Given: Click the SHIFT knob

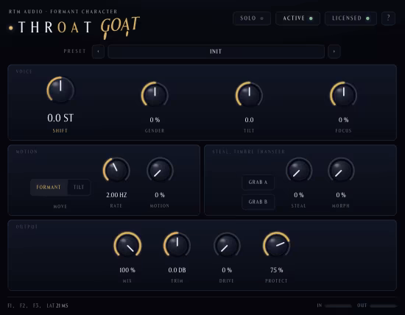Looking at the screenshot, I should pyautogui.click(x=60, y=90).
